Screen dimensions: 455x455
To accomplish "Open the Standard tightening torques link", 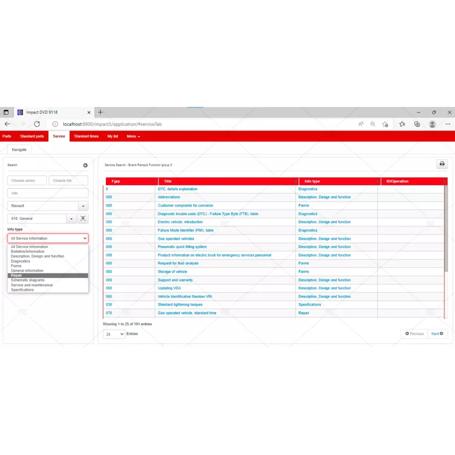I will 180,305.
